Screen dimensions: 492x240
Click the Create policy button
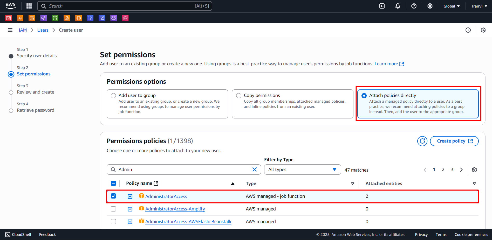click(x=454, y=141)
